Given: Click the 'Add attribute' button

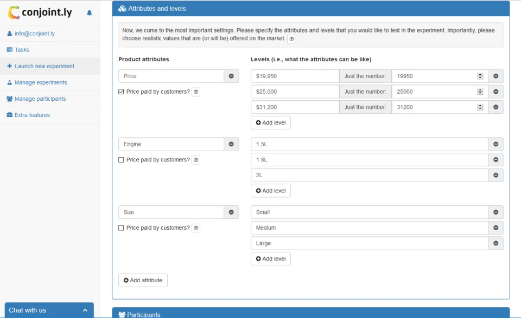Looking at the screenshot, I should pos(143,280).
